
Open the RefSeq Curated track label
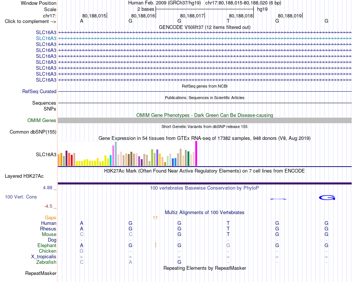tap(39, 92)
